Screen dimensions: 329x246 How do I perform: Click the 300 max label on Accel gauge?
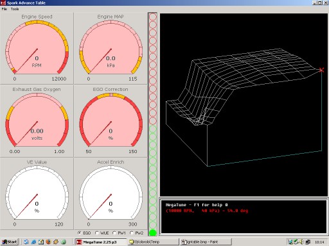tap(133, 224)
